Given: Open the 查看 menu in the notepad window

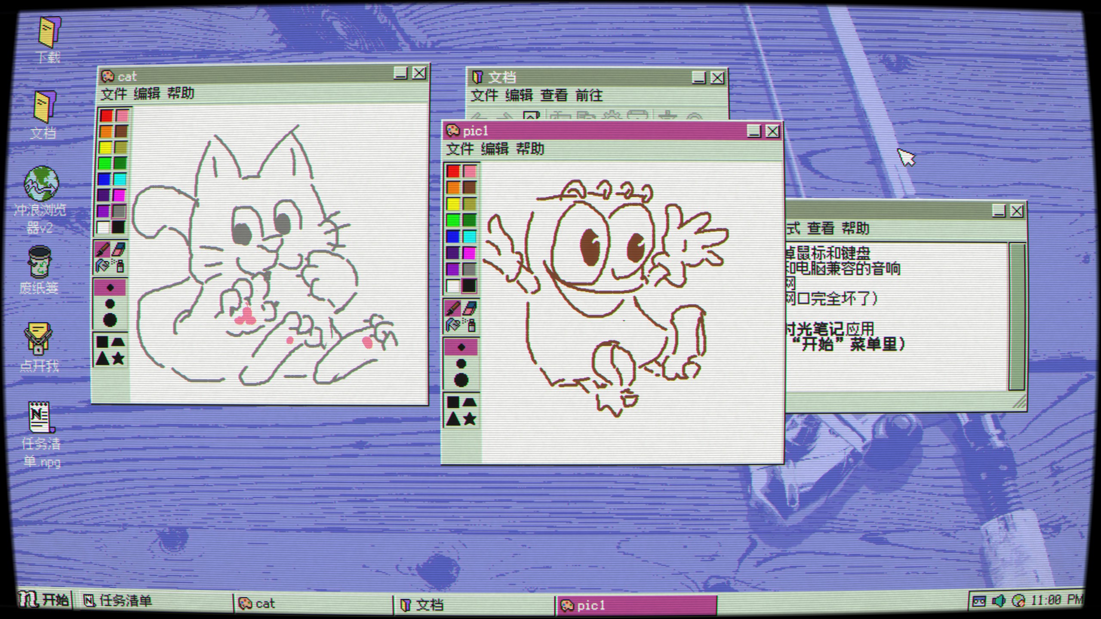Looking at the screenshot, I should [x=821, y=228].
